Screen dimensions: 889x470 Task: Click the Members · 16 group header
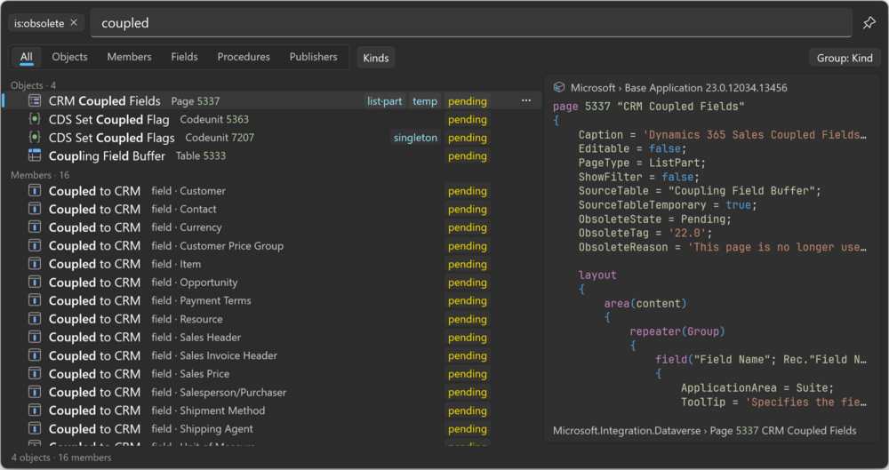(40, 175)
